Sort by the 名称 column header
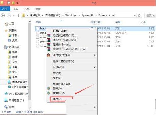This screenshot has height=115, width=156. coord(38,22)
